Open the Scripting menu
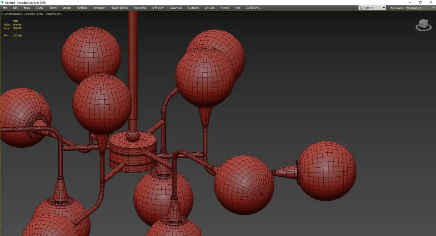This screenshot has width=436, height=236. [x=193, y=8]
